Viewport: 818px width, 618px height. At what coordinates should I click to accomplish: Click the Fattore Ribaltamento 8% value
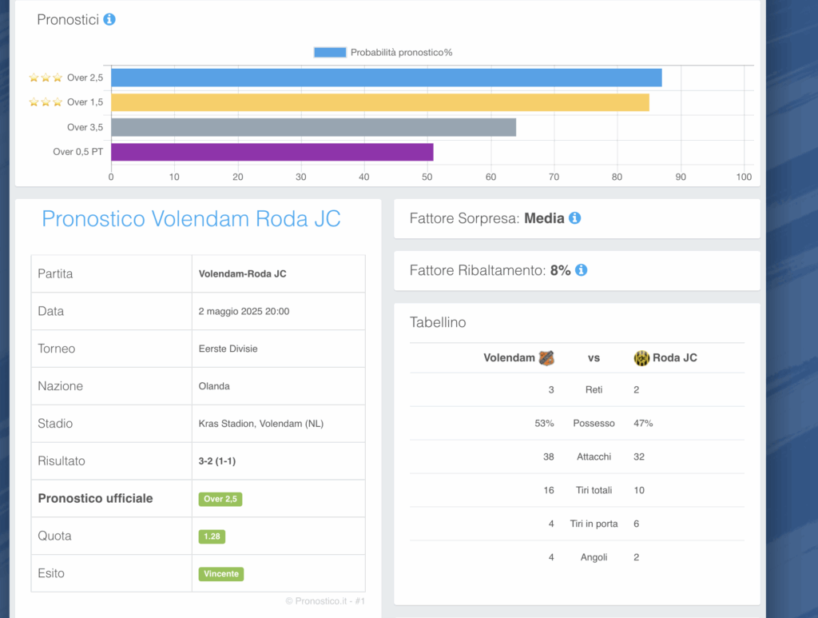click(x=560, y=270)
